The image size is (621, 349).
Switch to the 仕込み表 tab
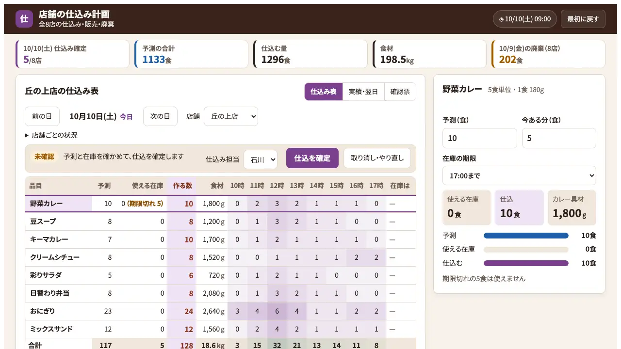324,92
